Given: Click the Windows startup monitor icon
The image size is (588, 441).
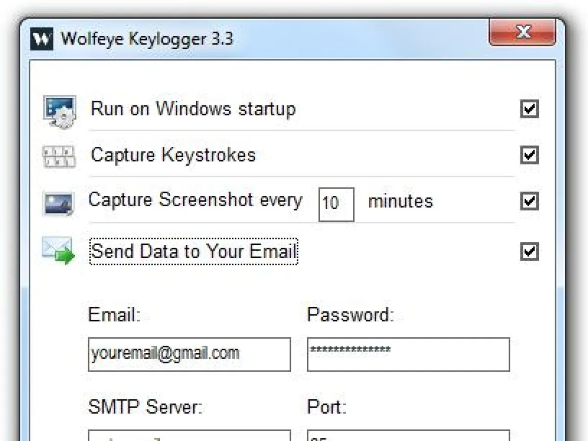Looking at the screenshot, I should [x=59, y=110].
